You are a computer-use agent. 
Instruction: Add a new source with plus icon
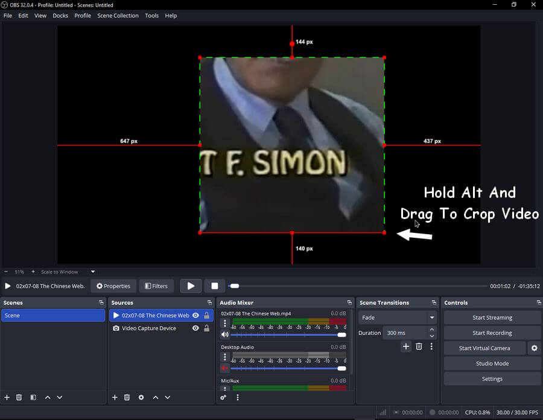click(115, 398)
